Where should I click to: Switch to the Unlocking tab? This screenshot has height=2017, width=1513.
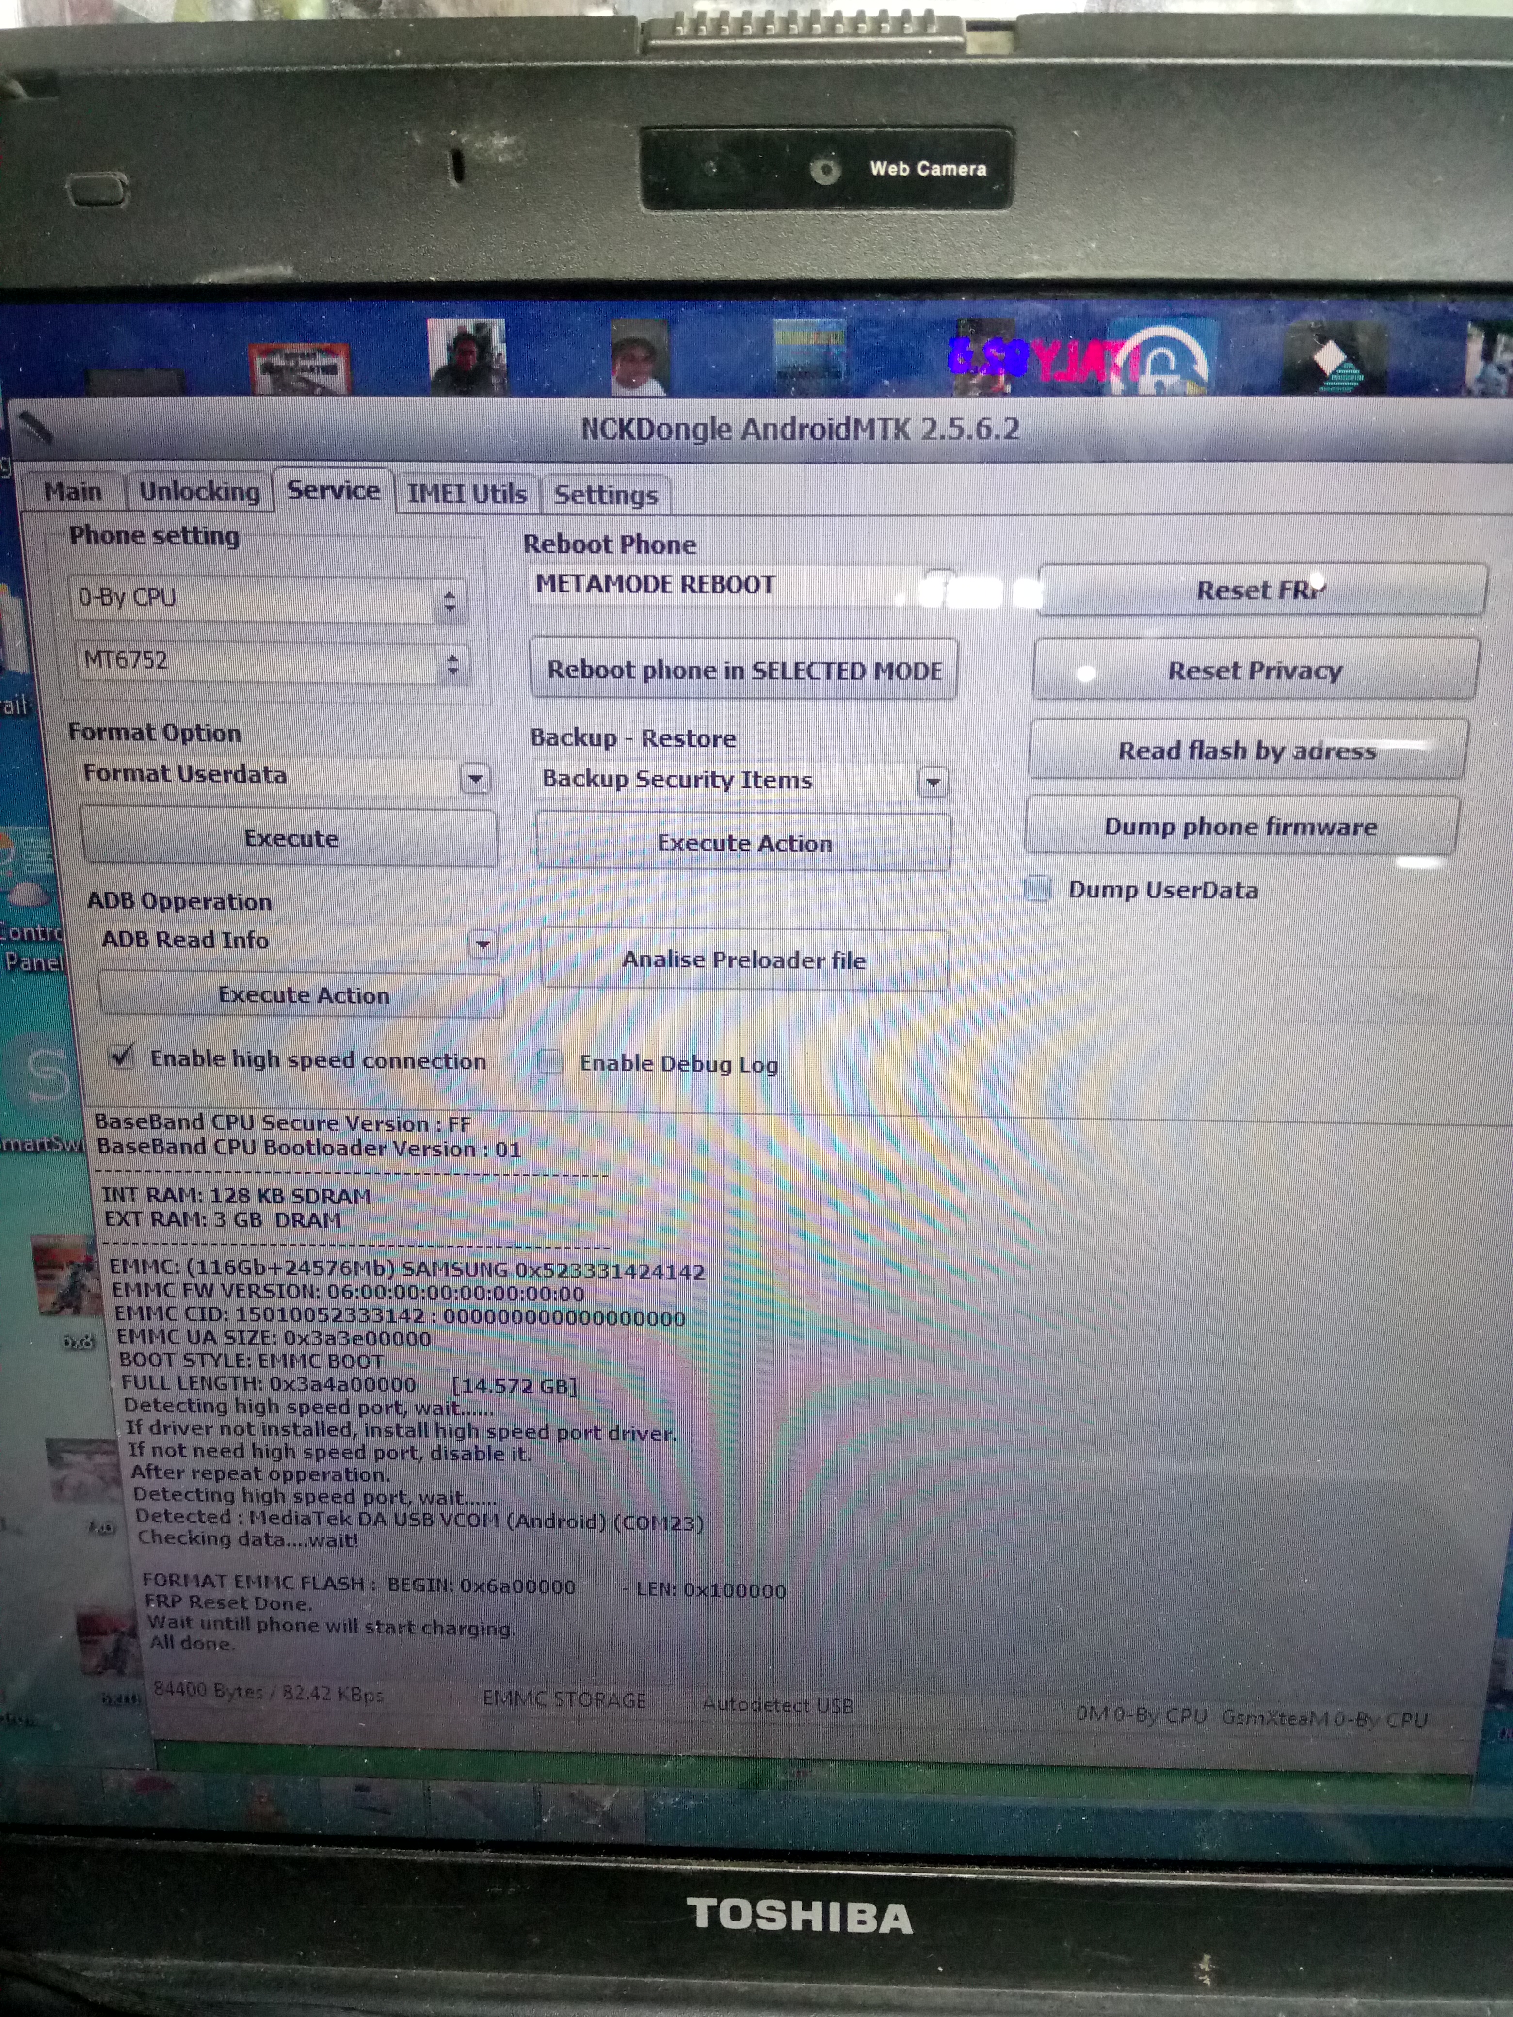pos(199,492)
